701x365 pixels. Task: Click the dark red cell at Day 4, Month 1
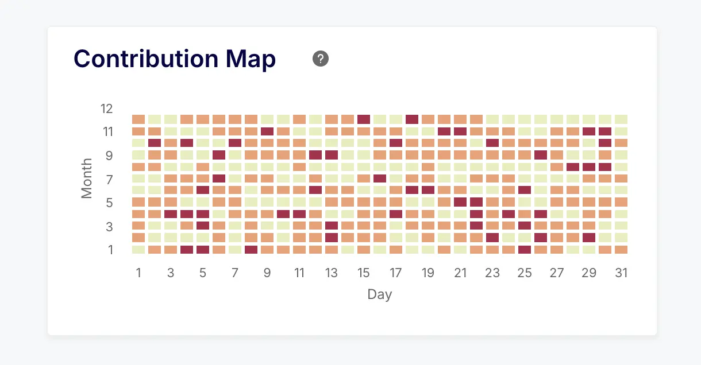click(x=187, y=250)
